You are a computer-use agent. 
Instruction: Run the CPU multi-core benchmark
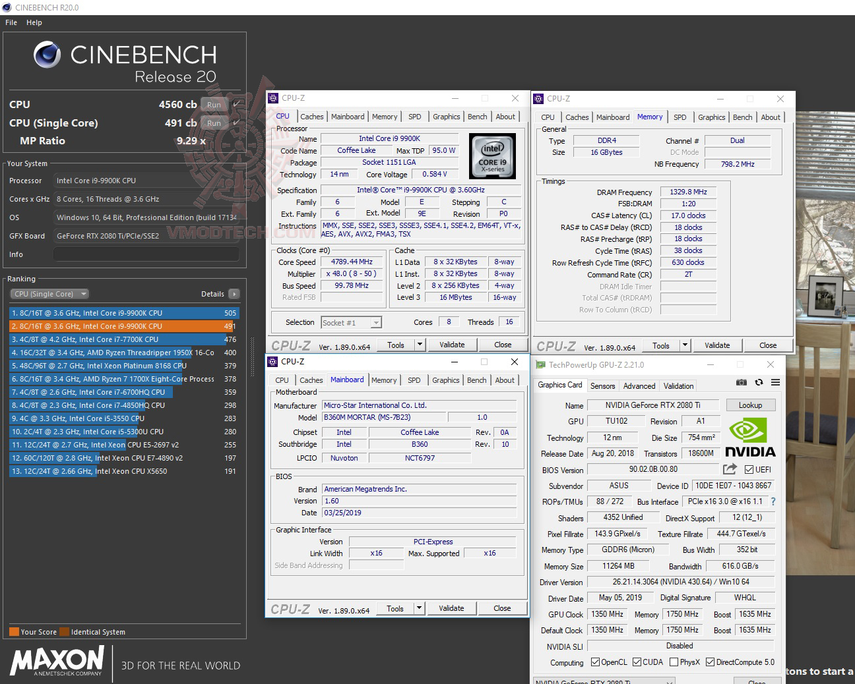click(214, 104)
